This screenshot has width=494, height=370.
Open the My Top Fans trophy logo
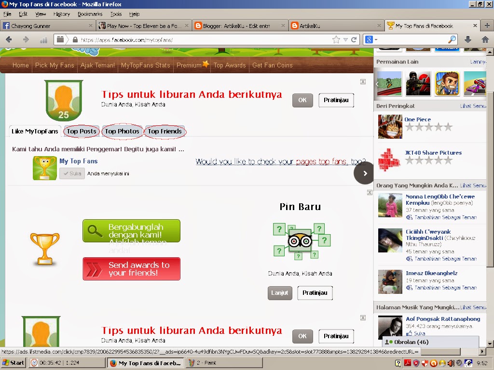45,168
